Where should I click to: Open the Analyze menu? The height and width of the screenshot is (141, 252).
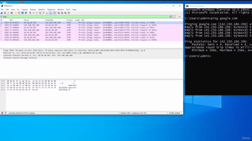coord(33,9)
